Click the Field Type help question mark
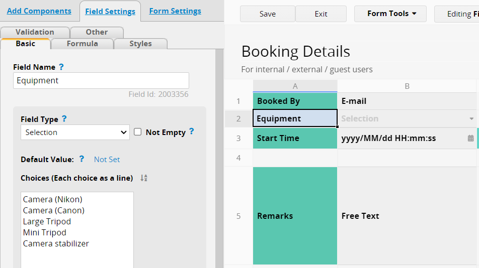Image resolution: width=479 pixels, height=268 pixels. pos(64,118)
